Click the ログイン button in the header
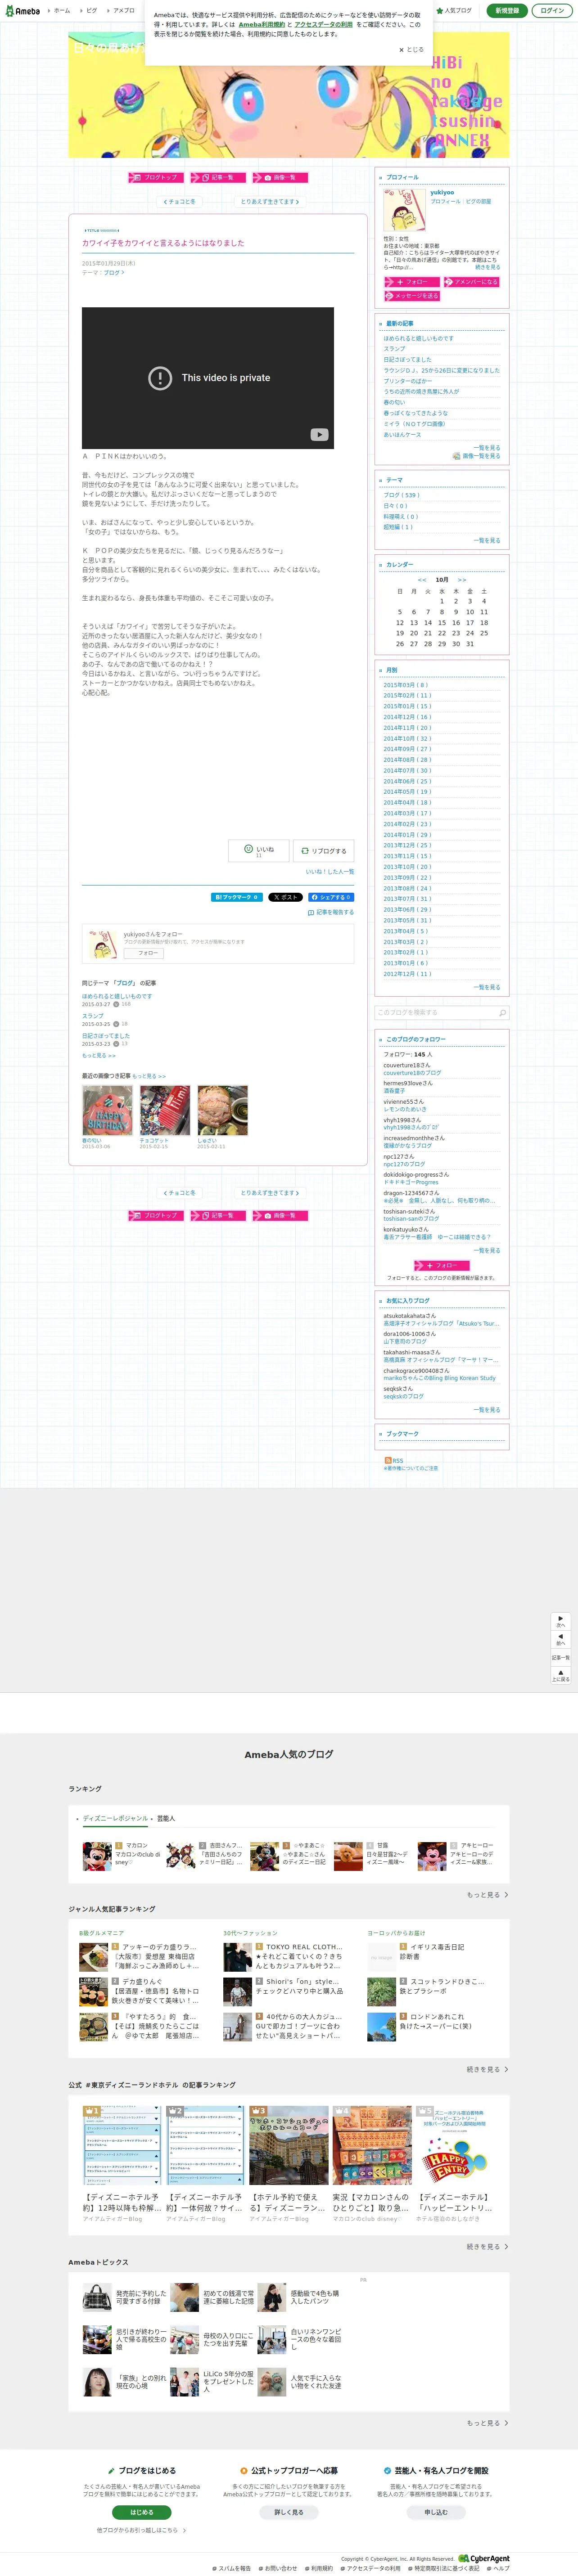 (x=551, y=10)
